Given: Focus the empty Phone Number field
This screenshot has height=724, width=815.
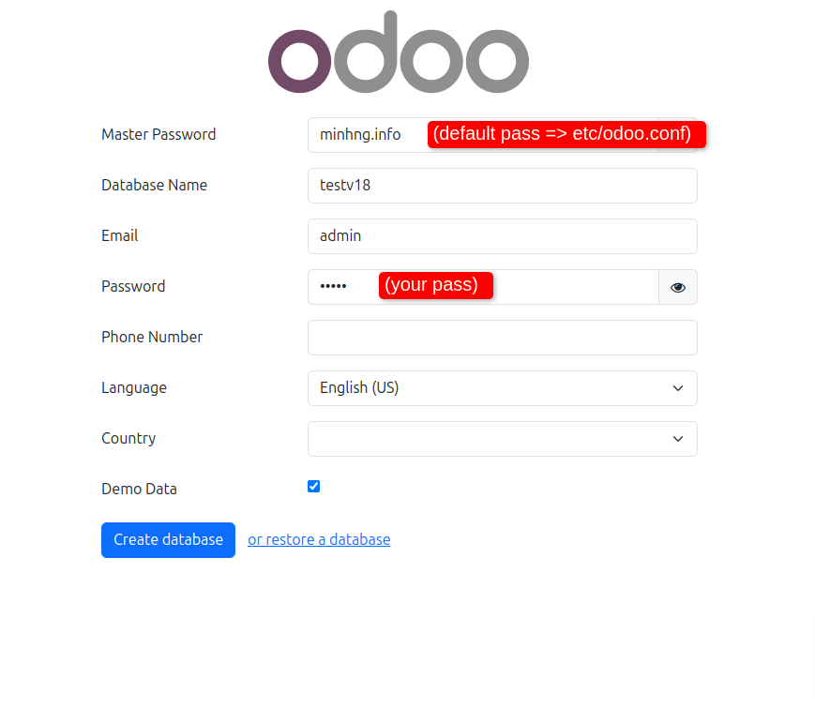Looking at the screenshot, I should [x=502, y=338].
